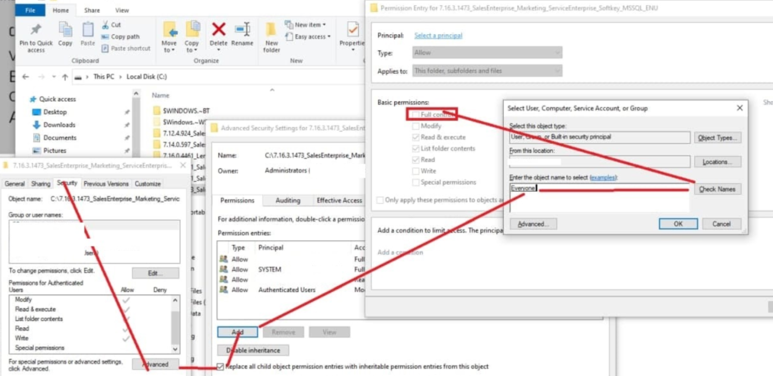This screenshot has width=773, height=376.
Task: Toggle the Write permission checkbox
Action: (x=415, y=171)
